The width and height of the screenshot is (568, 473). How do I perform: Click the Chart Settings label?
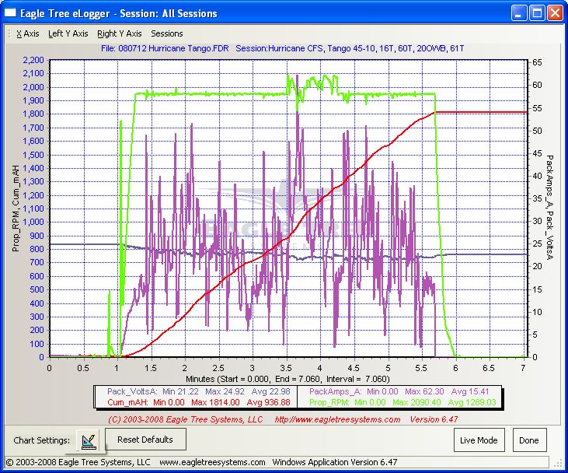click(x=42, y=440)
